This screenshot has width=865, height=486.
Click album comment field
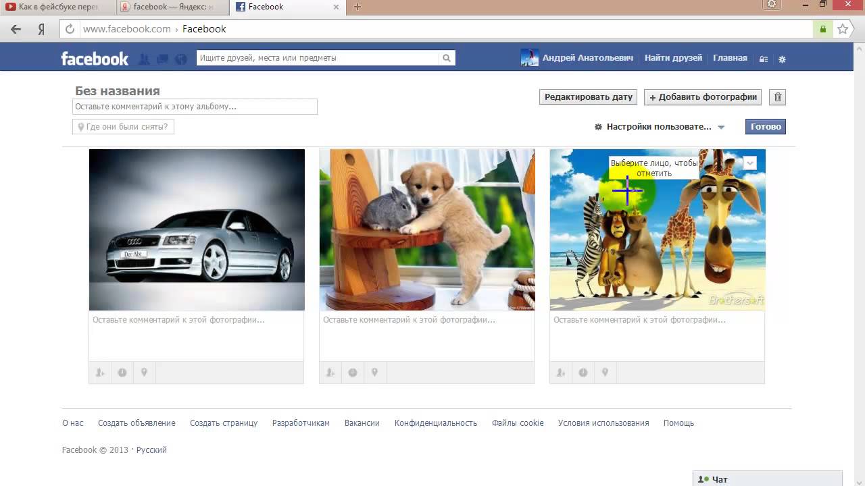(x=195, y=107)
